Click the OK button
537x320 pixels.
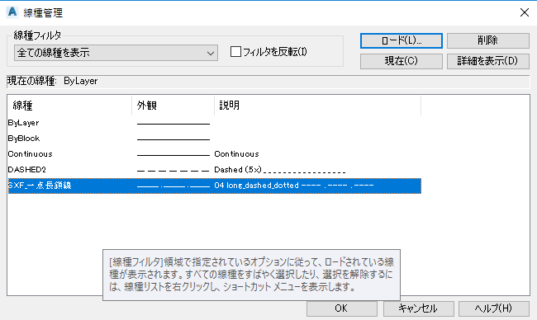tap(341, 308)
